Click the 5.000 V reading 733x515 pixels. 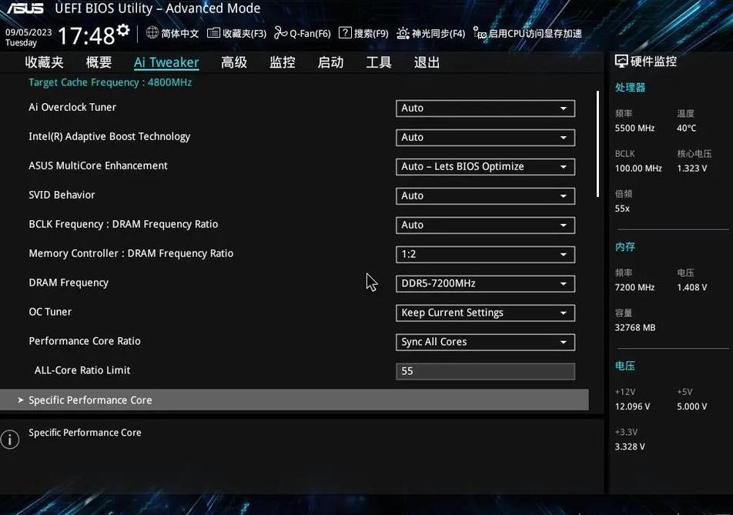point(692,406)
